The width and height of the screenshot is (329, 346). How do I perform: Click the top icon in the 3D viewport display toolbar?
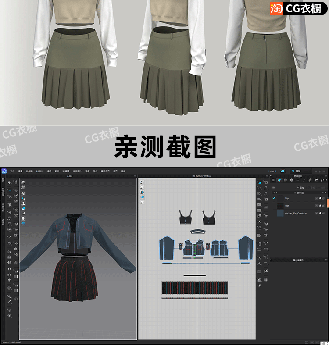[x=23, y=182]
